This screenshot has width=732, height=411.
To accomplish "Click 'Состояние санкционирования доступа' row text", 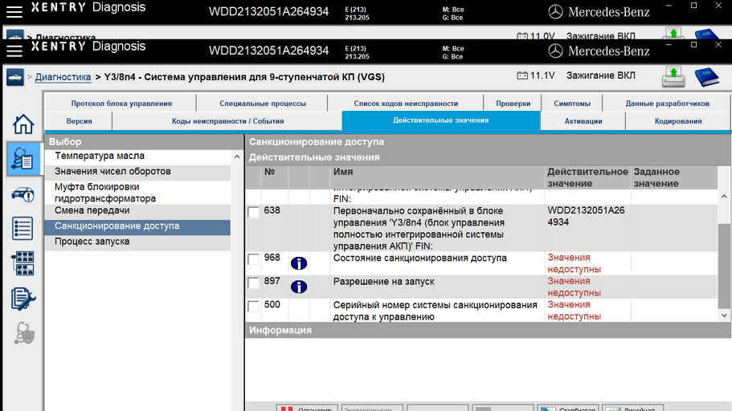I will [x=419, y=258].
